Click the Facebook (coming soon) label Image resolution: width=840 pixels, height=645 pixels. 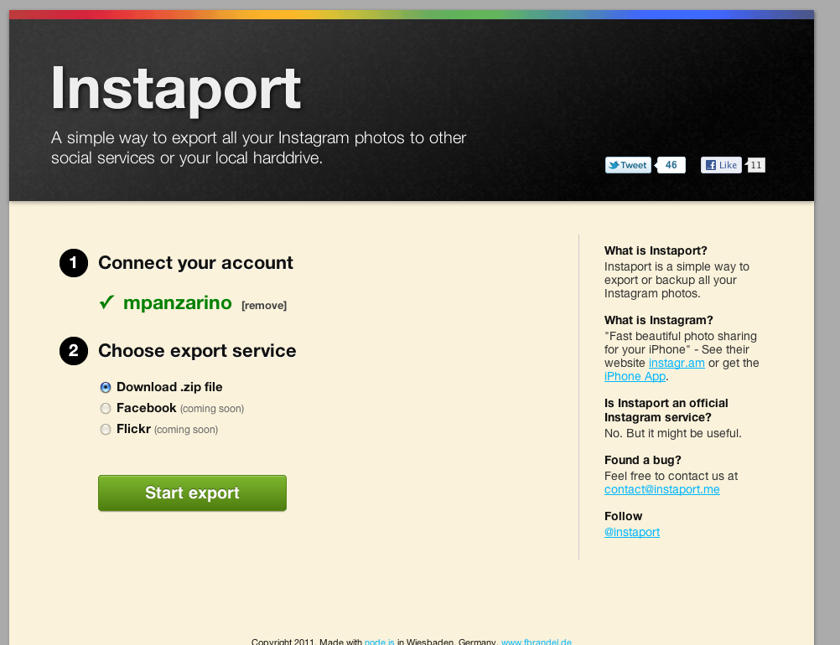180,409
